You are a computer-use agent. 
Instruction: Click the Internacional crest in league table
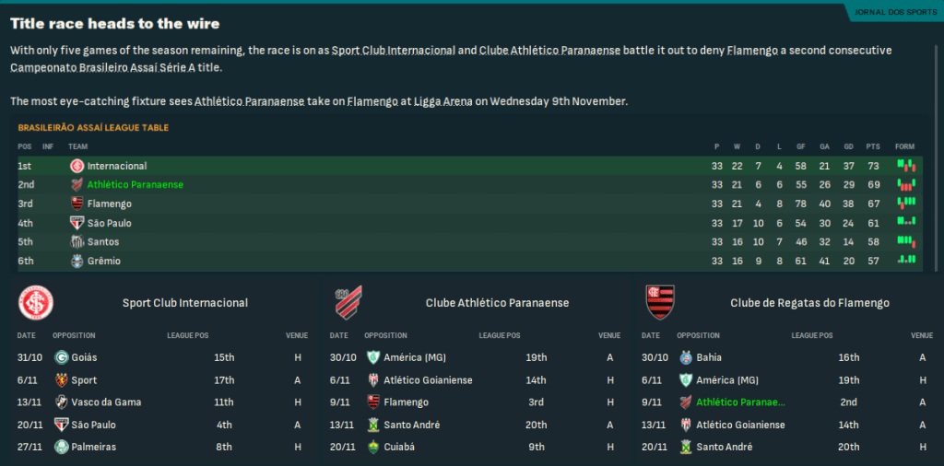77,166
